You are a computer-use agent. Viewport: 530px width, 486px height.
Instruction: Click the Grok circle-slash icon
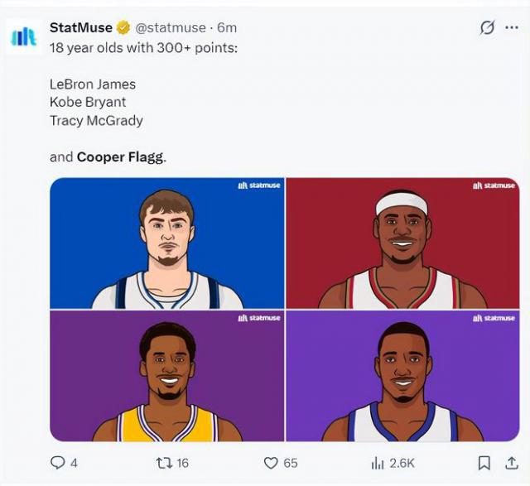point(488,27)
